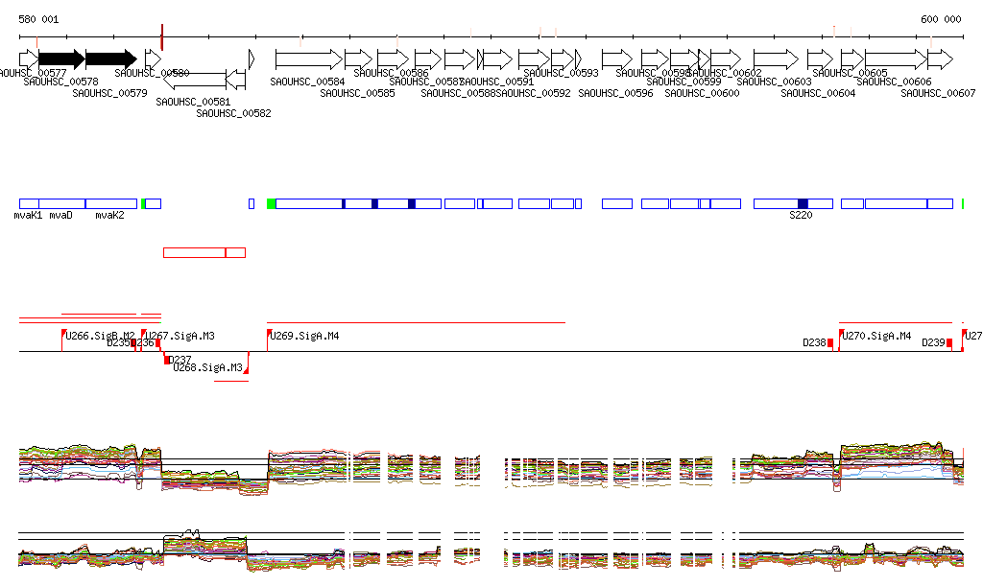Click the green block before the SAOUHSC_00584 segment
The image size is (983, 586).
click(x=271, y=203)
